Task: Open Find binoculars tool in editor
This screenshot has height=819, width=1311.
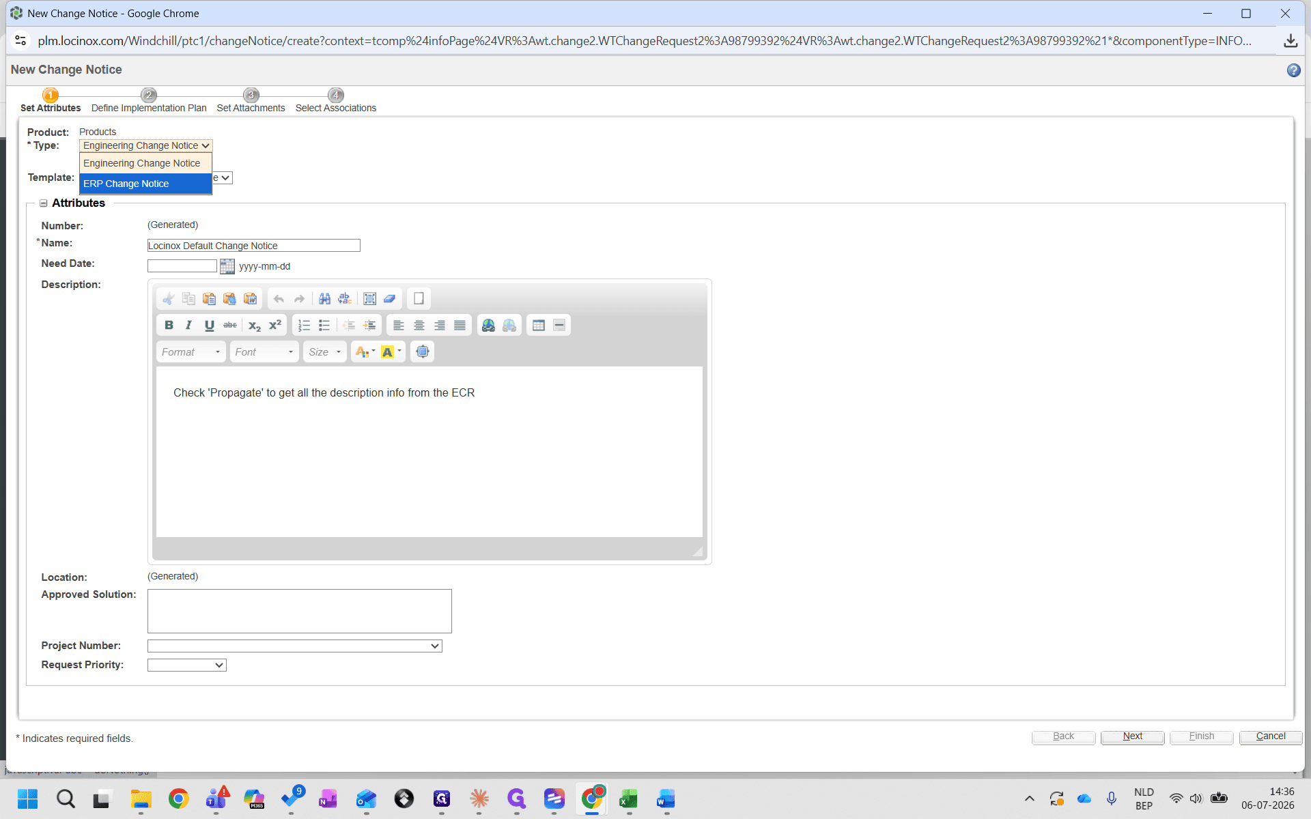Action: point(325,299)
